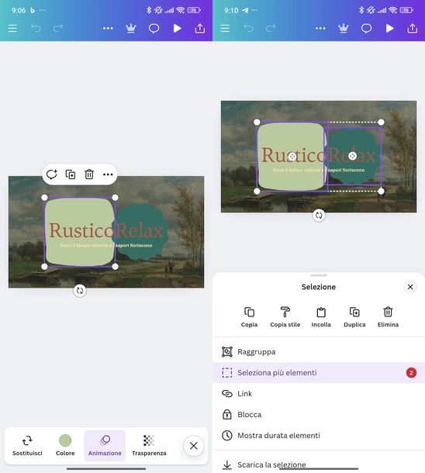Open Trasparenza option
425x473 pixels.
(x=149, y=445)
